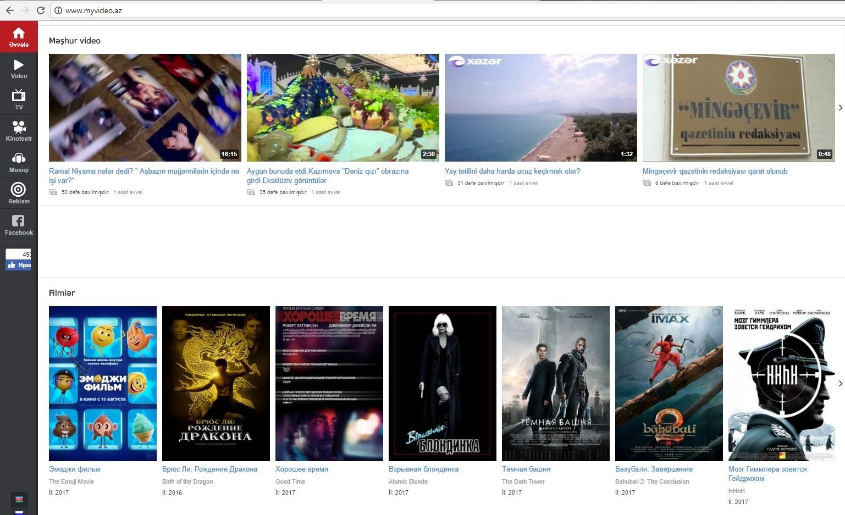Show next Filmlər items arrow
The height and width of the screenshot is (515, 845).
840,384
